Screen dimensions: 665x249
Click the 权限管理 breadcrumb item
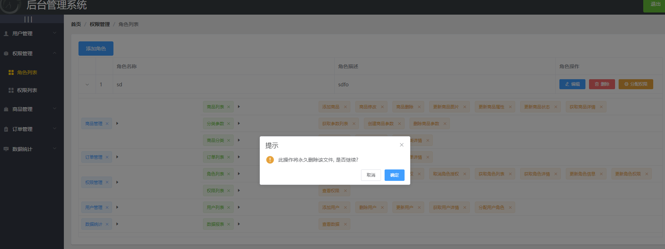[x=100, y=24]
